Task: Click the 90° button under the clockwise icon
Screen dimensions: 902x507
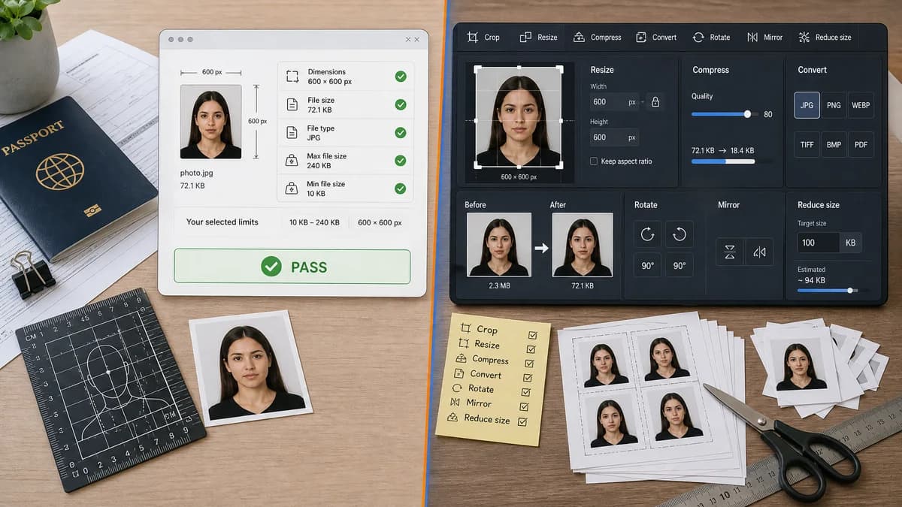Action: [x=647, y=266]
